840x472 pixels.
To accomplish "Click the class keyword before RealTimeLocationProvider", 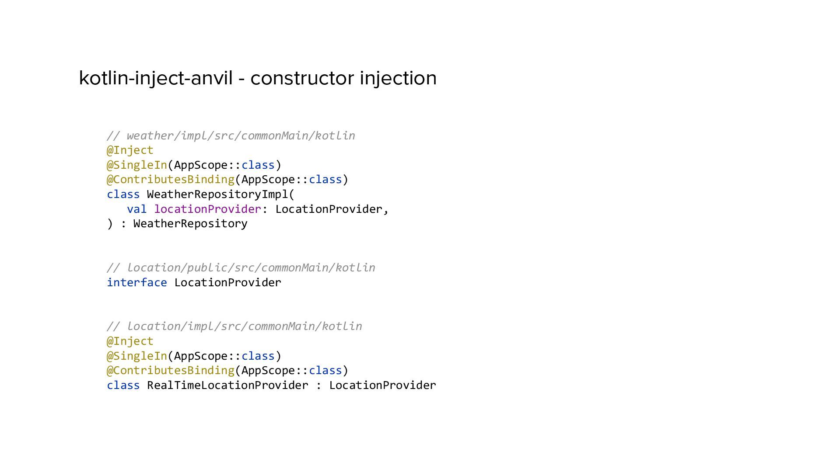I will coord(123,385).
